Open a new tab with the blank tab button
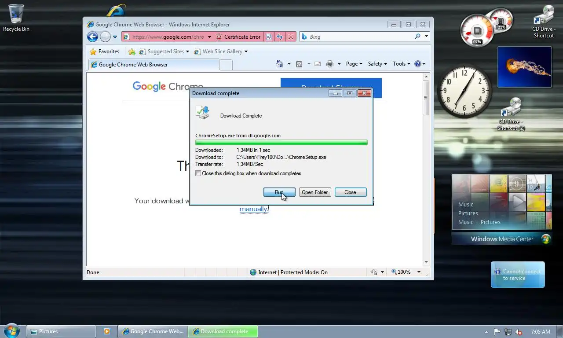Viewport: 563px width, 338px height. tap(226, 65)
